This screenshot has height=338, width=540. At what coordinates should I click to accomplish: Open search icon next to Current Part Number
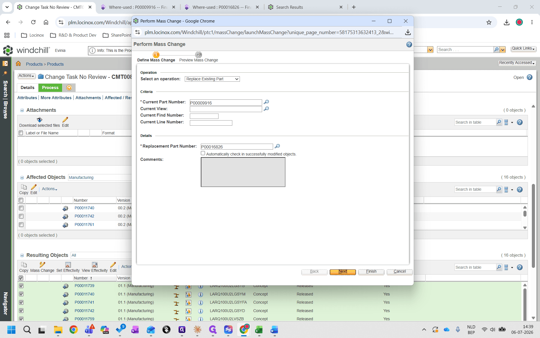tap(266, 102)
